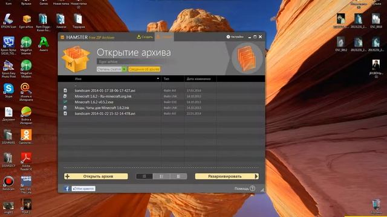Open Войти в Интернет desktop shortcut
Viewport: 387px width, 217px height.
tap(26, 116)
